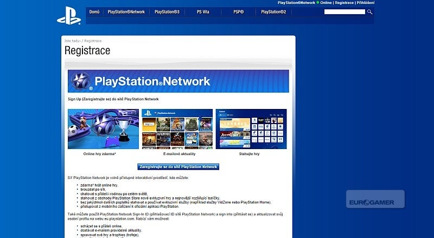Click the 'dostávat e-mailem pravidelné aktuality' bullet

point(111,230)
